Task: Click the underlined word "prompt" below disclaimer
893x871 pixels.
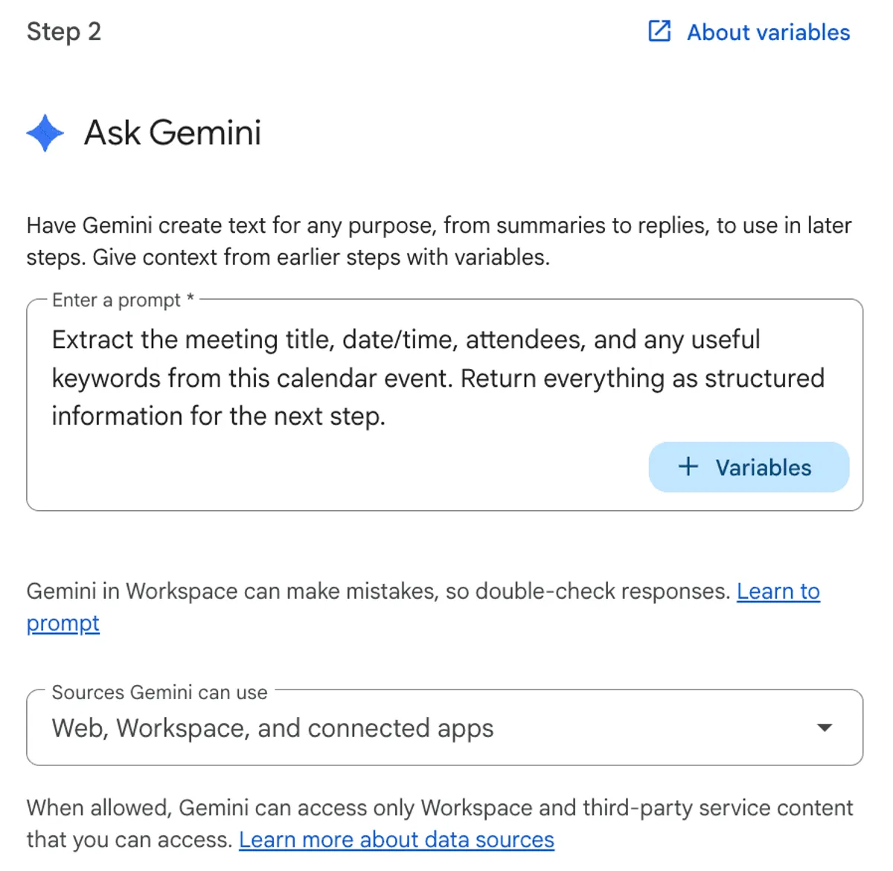Action: pos(63,623)
